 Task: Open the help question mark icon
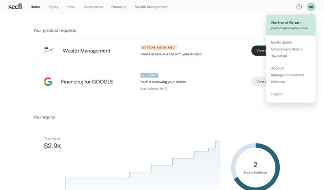[x=299, y=7]
